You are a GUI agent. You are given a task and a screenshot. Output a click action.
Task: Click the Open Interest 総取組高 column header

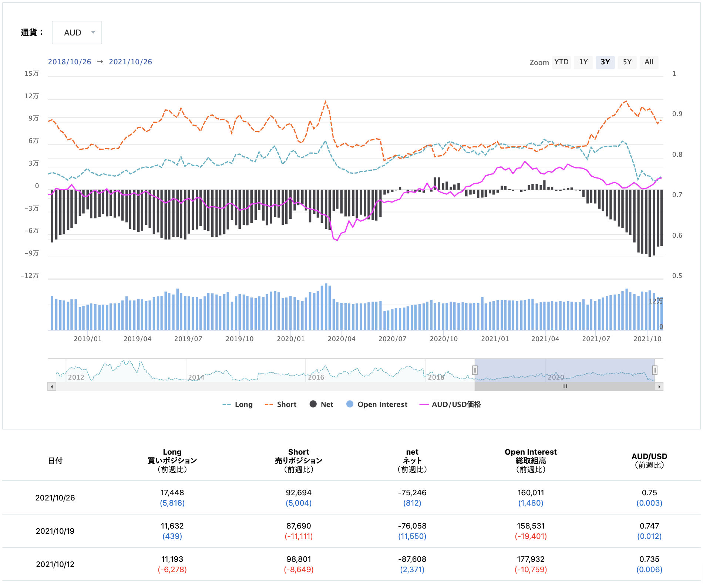tap(531, 461)
